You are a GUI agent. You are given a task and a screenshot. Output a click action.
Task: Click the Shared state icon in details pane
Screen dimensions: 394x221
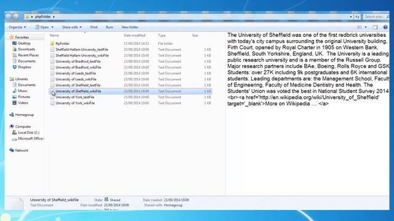point(107,200)
